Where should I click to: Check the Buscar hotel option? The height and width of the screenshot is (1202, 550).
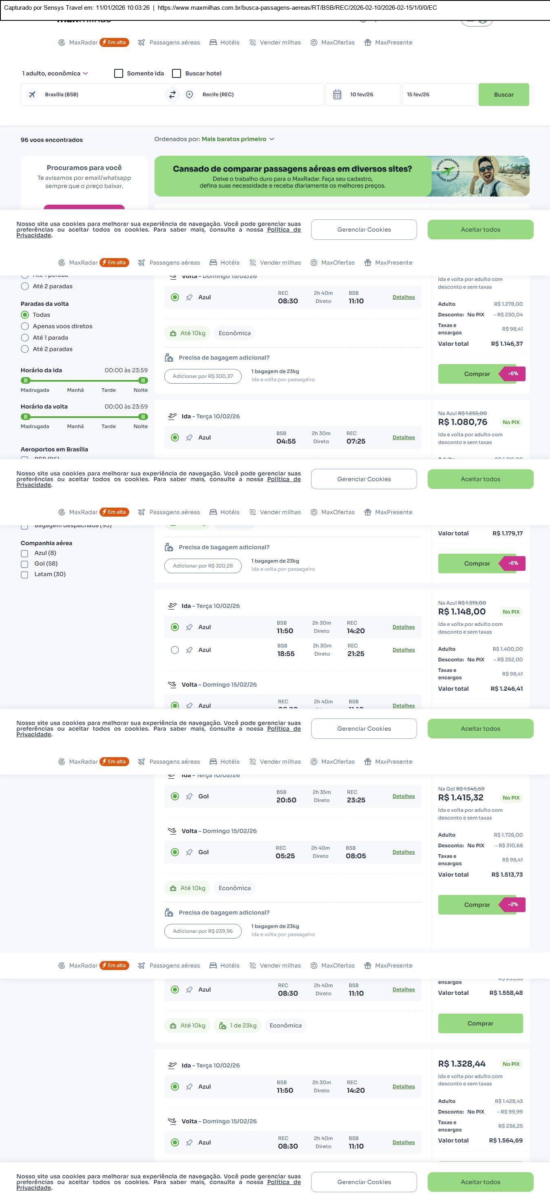pyautogui.click(x=177, y=73)
